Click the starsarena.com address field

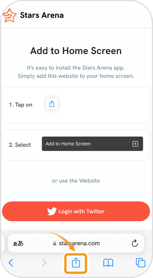click(x=76, y=243)
